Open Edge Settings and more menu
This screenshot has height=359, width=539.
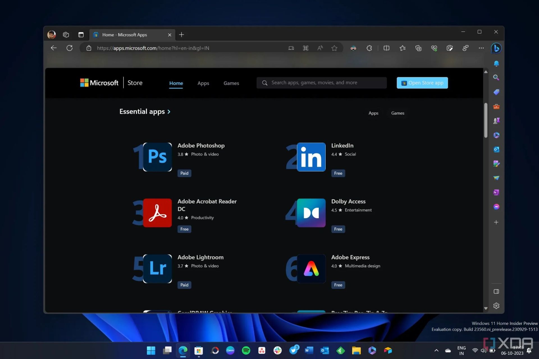point(481,48)
